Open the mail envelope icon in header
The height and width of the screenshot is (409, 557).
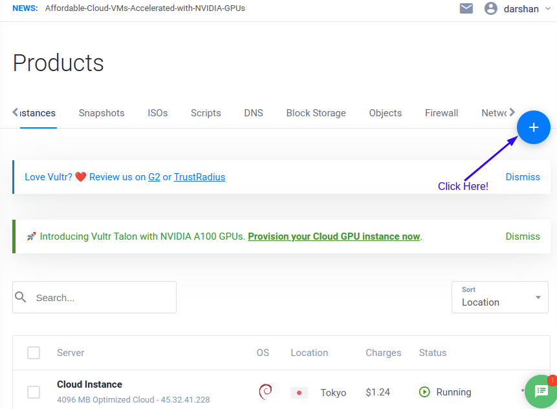tap(466, 8)
